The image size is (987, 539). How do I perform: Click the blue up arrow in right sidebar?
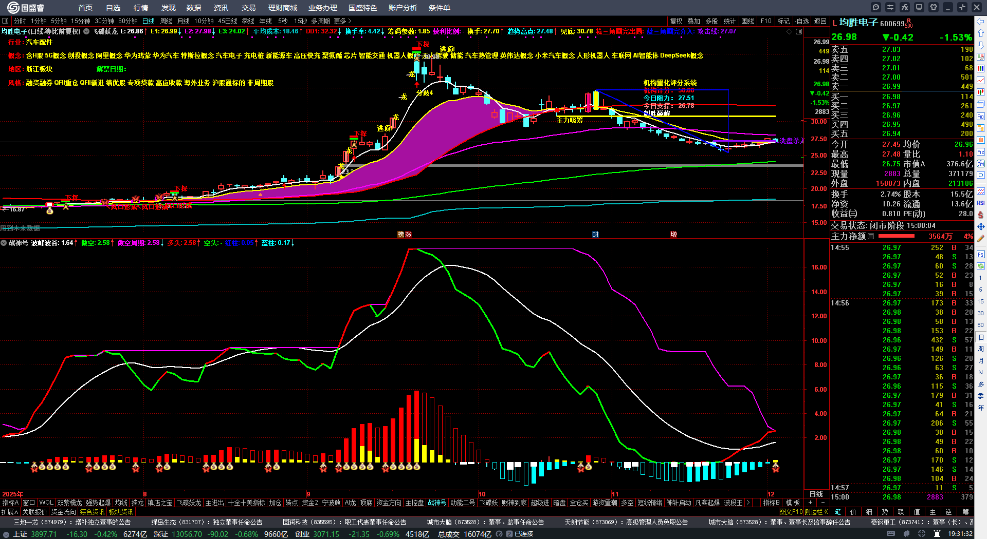pyautogui.click(x=981, y=33)
